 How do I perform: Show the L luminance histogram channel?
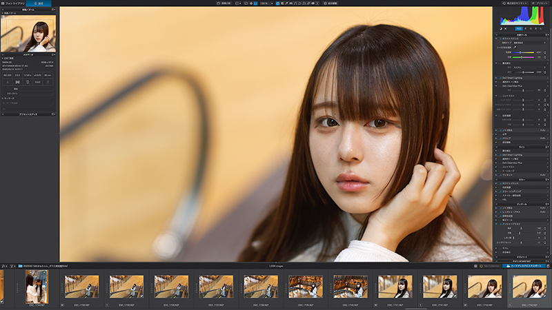(x=541, y=29)
